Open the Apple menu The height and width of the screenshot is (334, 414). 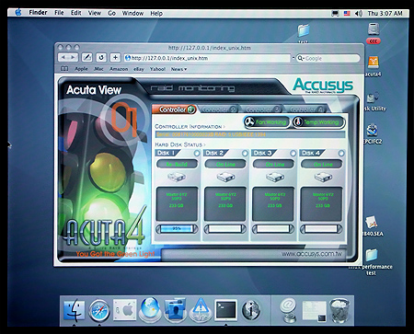18,12
